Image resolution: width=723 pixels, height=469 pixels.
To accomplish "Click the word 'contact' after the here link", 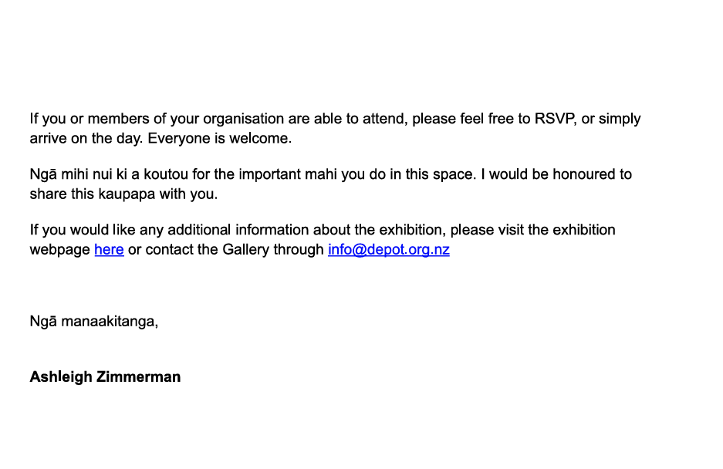I will click(169, 250).
